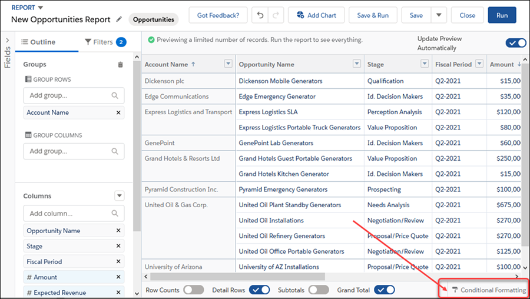Open Save options dropdown arrow

[x=439, y=15]
